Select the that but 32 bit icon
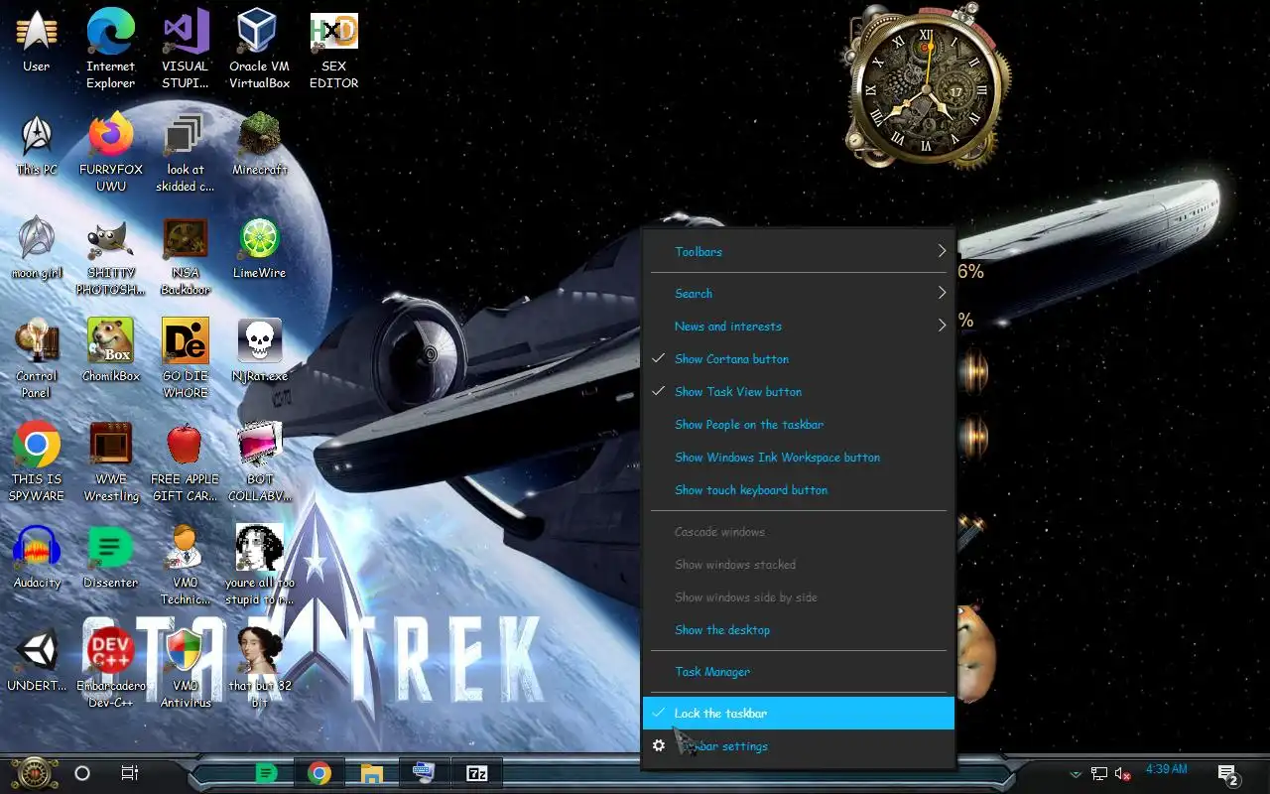The image size is (1270, 794). pos(259,669)
